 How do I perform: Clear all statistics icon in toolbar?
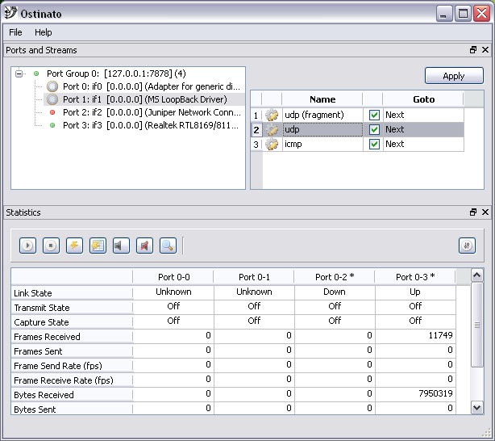click(98, 246)
